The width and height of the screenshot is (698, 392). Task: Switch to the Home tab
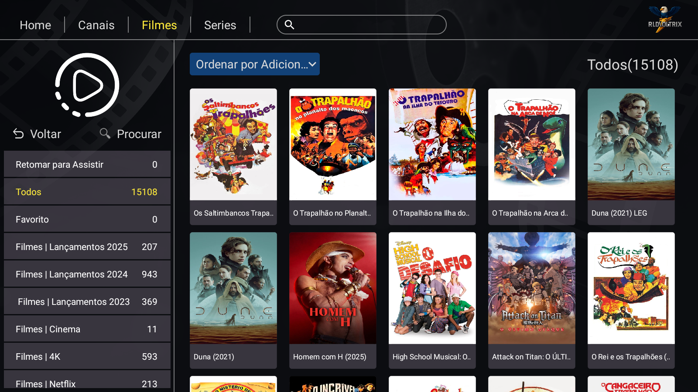coord(35,25)
